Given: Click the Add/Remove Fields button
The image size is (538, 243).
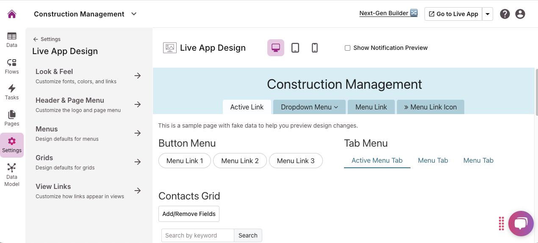Looking at the screenshot, I should pos(189,214).
